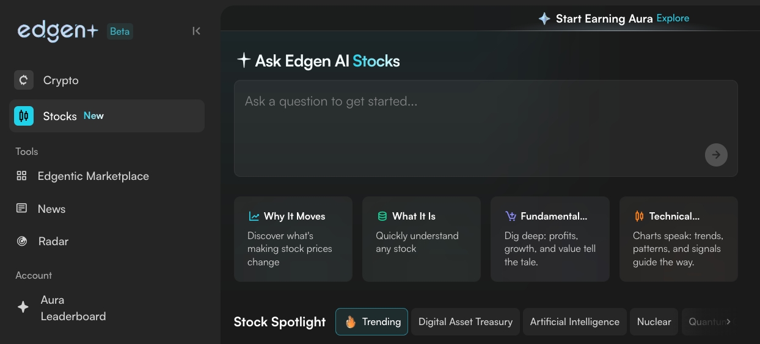Image resolution: width=760 pixels, height=344 pixels.
Task: Collapse the sidebar with the arrow icon
Action: tap(196, 31)
